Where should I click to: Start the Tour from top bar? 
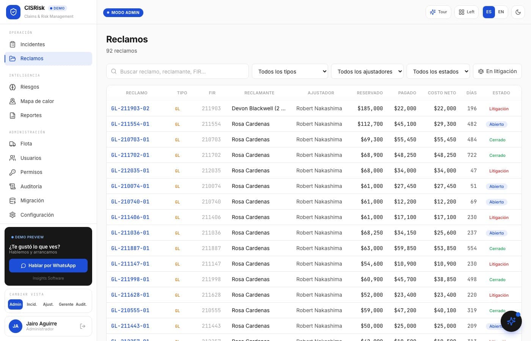[x=438, y=12]
